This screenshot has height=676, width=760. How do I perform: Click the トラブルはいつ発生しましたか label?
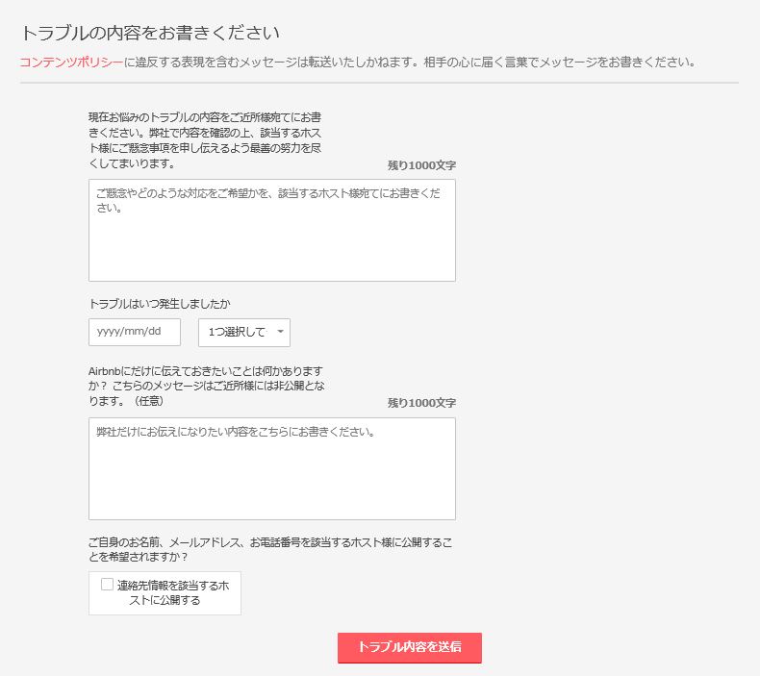(x=160, y=304)
